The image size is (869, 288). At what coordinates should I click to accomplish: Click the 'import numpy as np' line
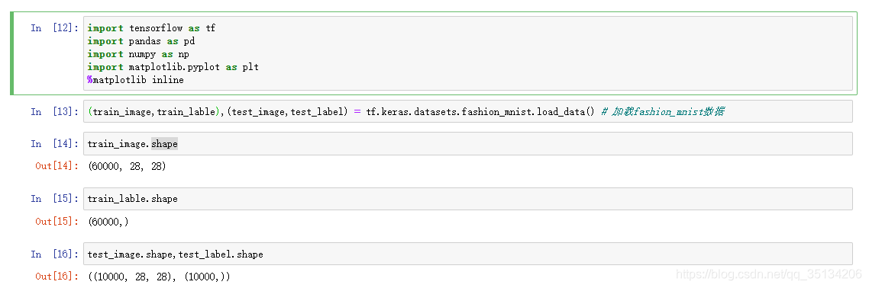(138, 53)
